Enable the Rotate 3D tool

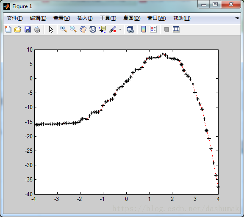[93, 29]
